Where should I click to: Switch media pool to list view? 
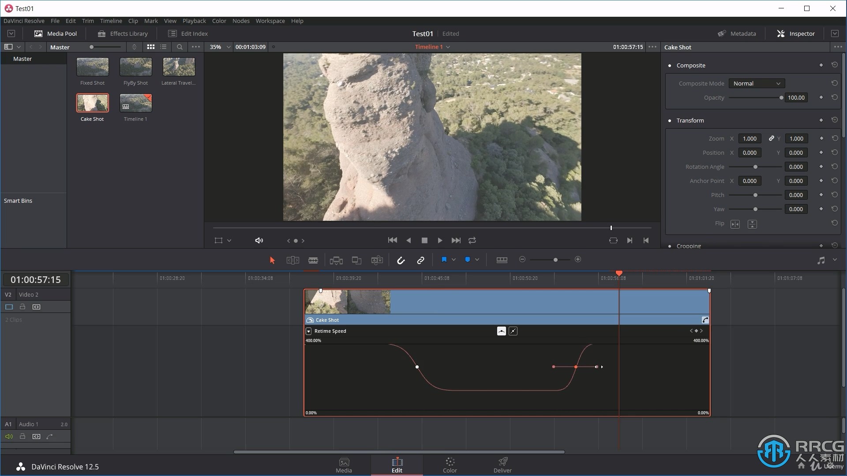pos(164,47)
